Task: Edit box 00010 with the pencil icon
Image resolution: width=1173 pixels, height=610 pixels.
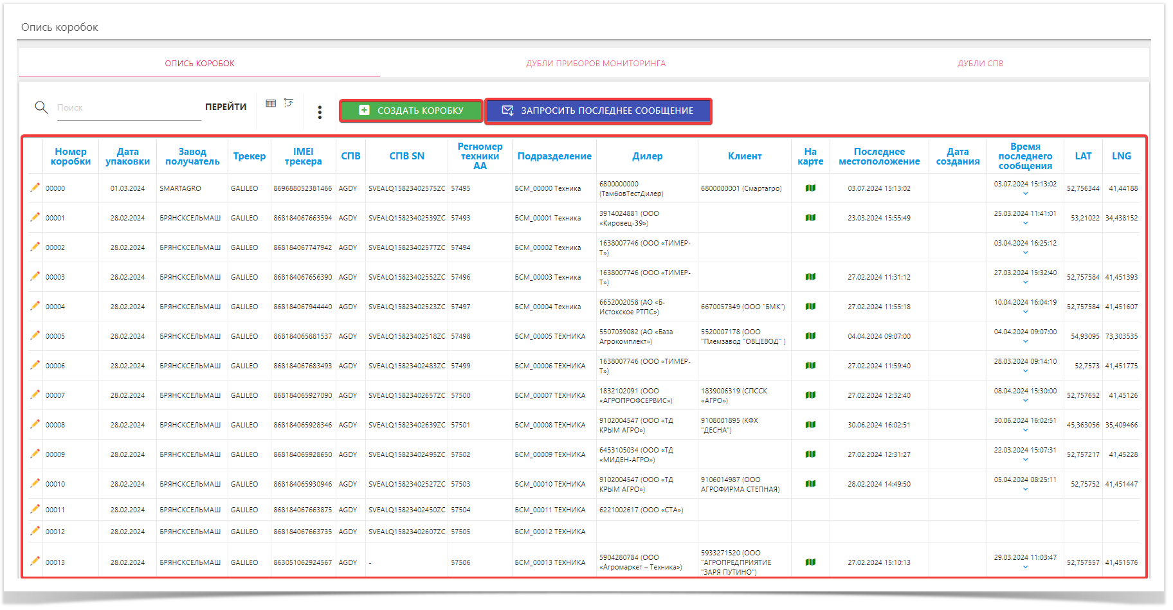Action: click(x=35, y=483)
